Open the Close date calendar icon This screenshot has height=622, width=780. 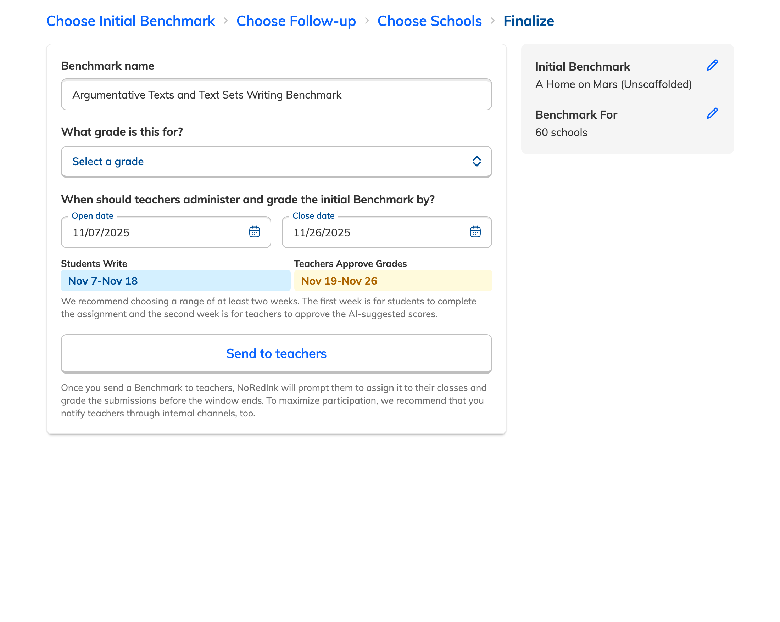(x=475, y=232)
